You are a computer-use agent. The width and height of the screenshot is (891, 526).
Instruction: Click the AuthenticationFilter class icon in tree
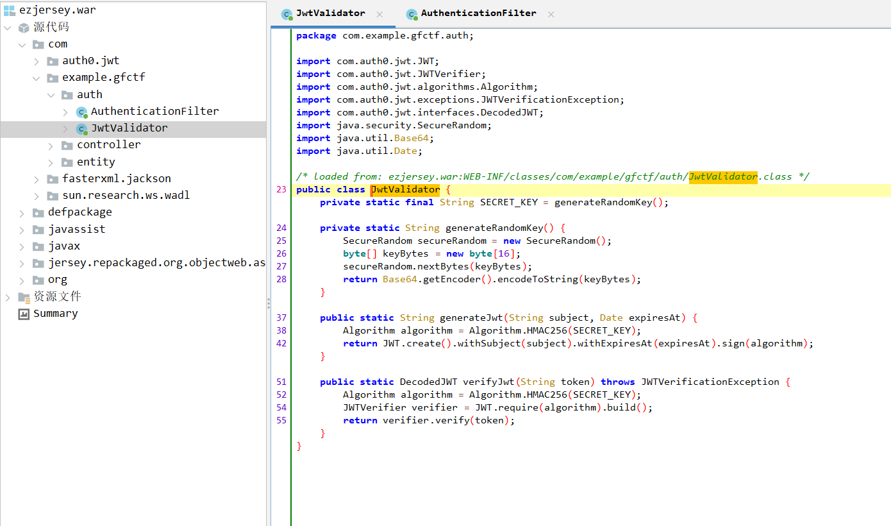[x=81, y=112]
